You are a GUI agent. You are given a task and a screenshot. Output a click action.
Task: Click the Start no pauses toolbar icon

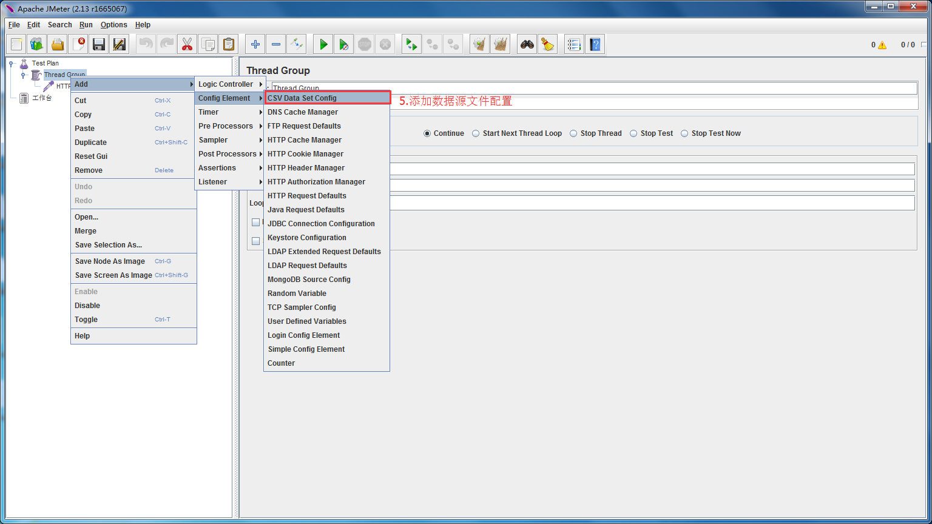[x=344, y=44]
